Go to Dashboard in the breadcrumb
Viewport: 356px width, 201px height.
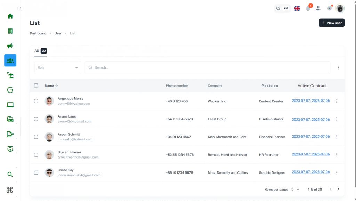tap(38, 33)
